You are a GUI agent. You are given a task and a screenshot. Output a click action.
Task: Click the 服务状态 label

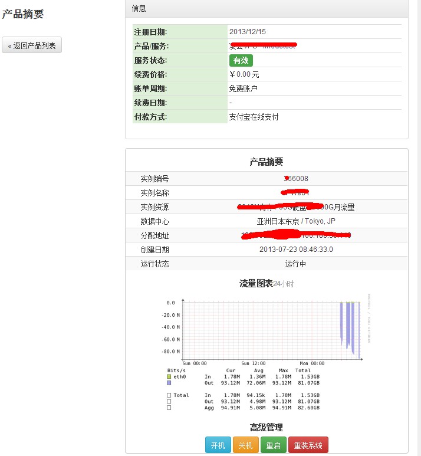click(x=150, y=61)
